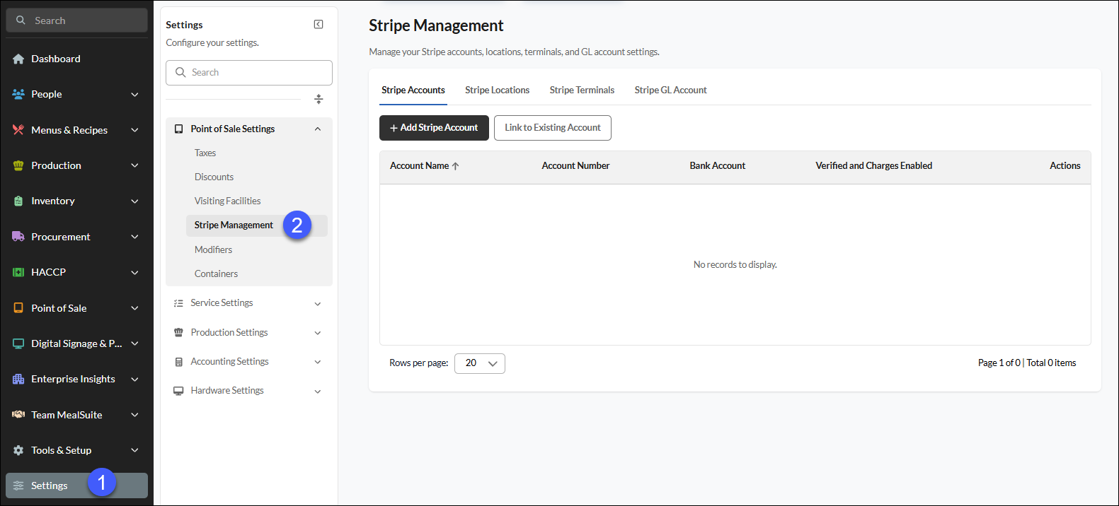Expand the Service Settings chevron

(x=318, y=304)
